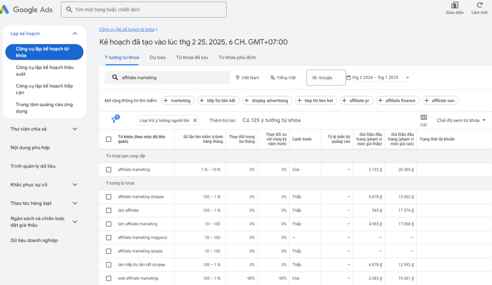Expand the Thao tác hàng loạt section

pos(74,203)
